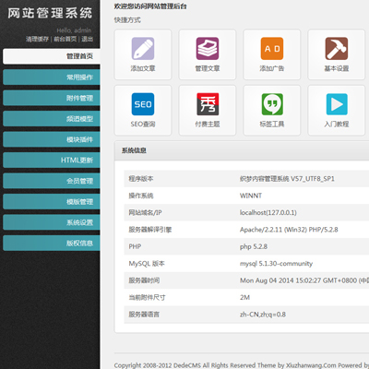Screen dimensions: 369x369
Task: Open the 管理文章 stacked pages icon
Action: [208, 49]
